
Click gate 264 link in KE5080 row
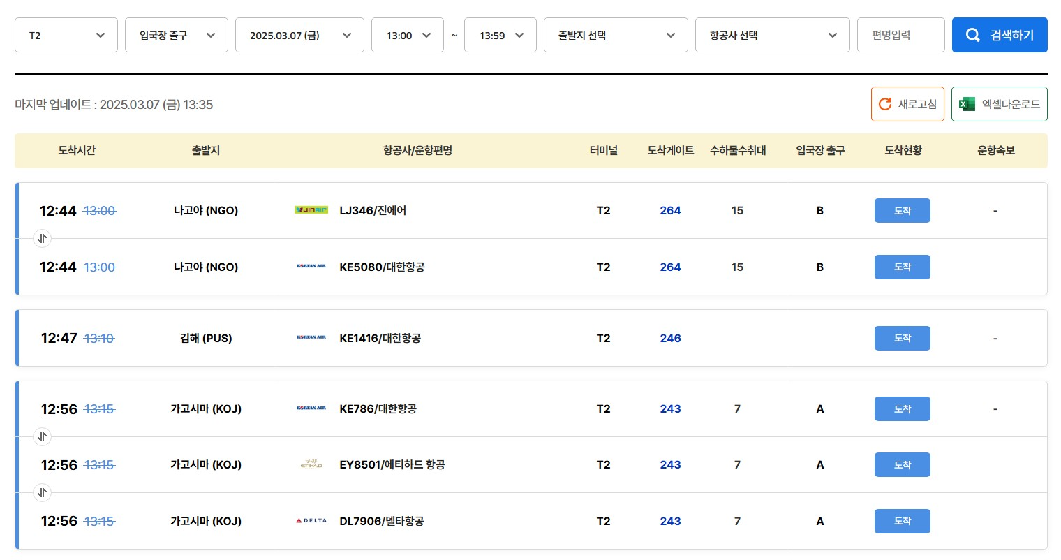tap(670, 267)
